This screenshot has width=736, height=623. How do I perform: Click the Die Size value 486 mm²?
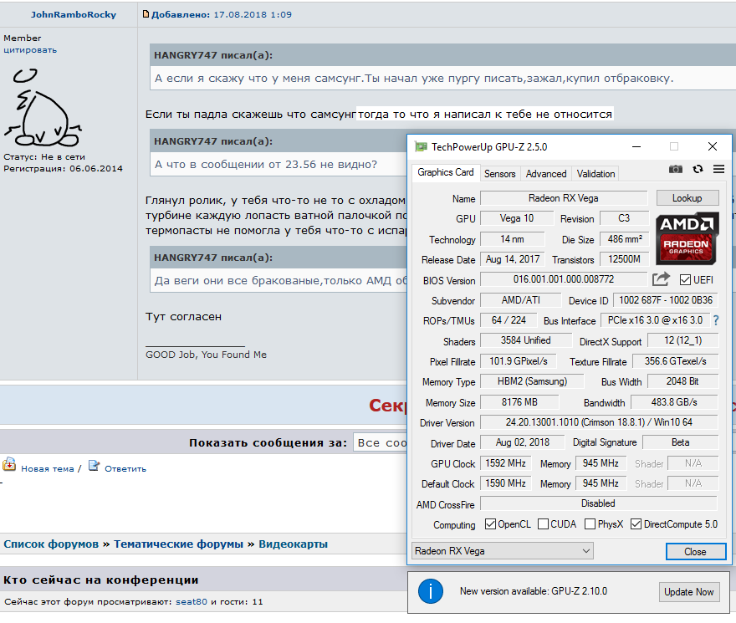point(625,239)
